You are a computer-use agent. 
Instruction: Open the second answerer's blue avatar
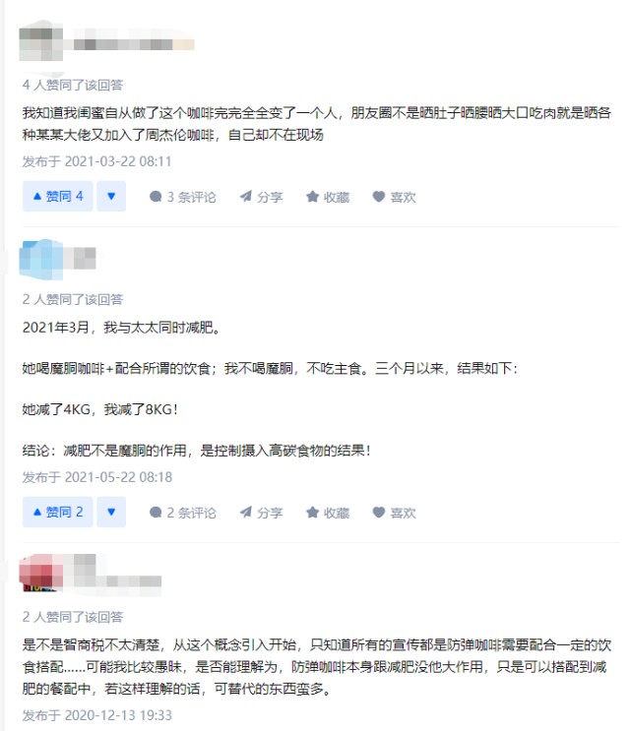(x=41, y=259)
